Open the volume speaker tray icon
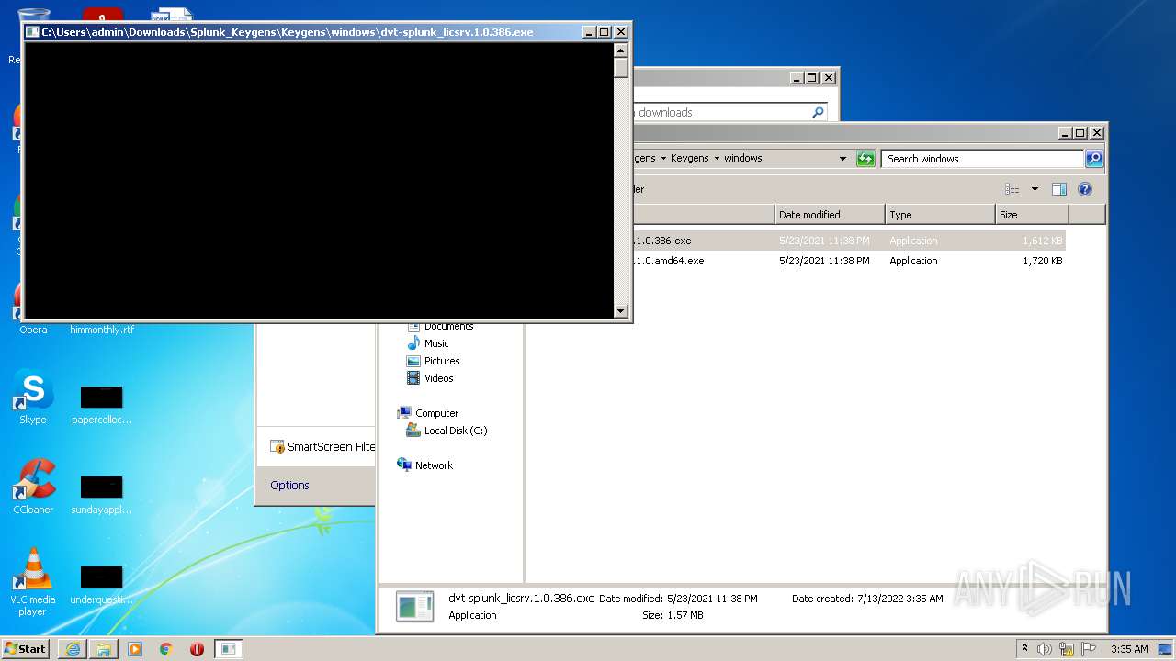Viewport: 1176px width, 661px height. coord(1045,649)
